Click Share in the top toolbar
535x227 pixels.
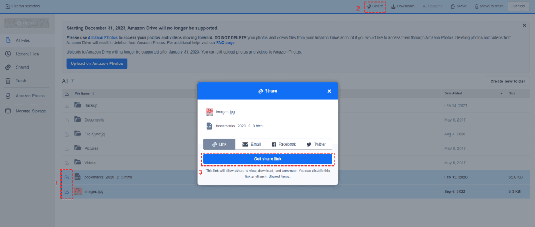pyautogui.click(x=375, y=6)
